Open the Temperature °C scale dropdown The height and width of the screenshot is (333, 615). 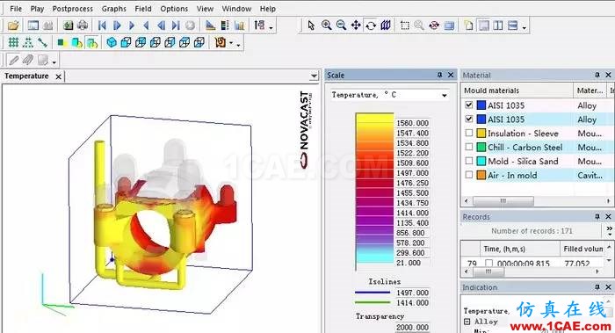tap(445, 95)
